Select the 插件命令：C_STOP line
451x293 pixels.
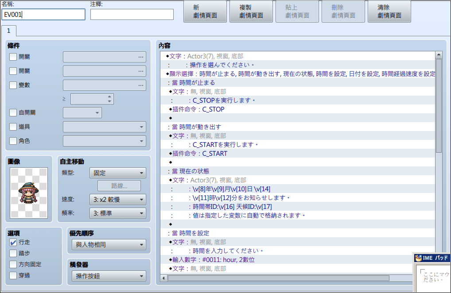[298, 109]
